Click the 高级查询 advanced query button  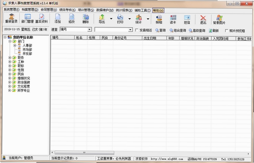(x=197, y=30)
